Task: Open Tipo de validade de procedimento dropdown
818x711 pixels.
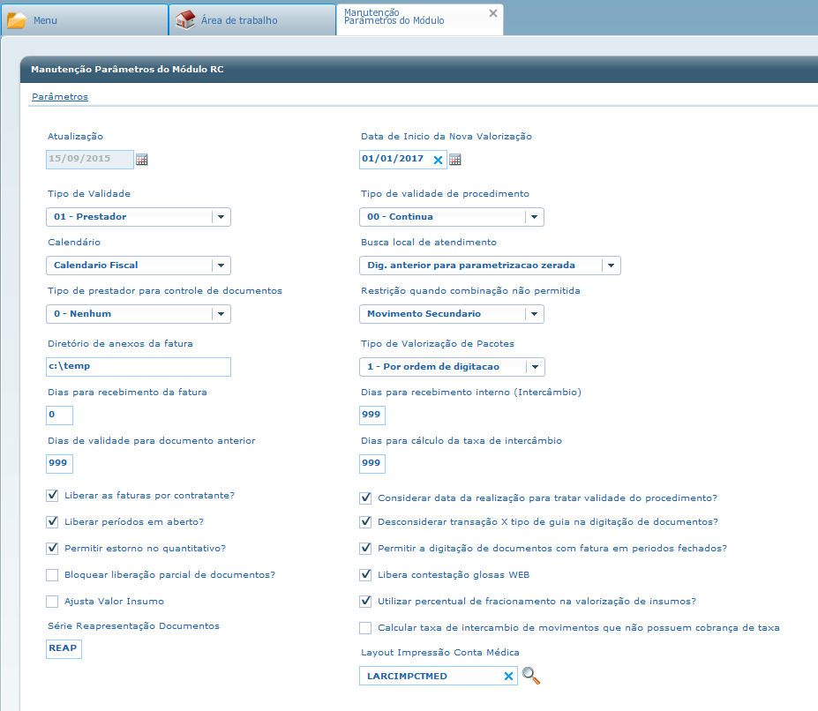Action: (x=452, y=217)
